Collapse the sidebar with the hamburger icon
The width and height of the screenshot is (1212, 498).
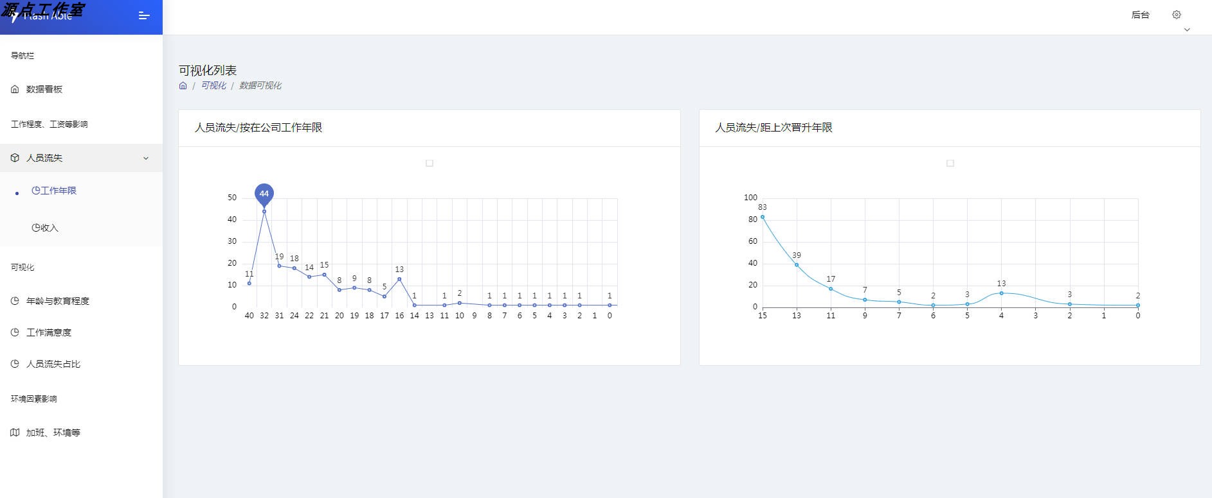pyautogui.click(x=144, y=15)
